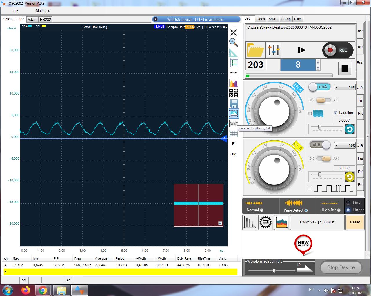Click the Stop Device button
This screenshot has width=371, height=296.
pyautogui.click(x=341, y=267)
